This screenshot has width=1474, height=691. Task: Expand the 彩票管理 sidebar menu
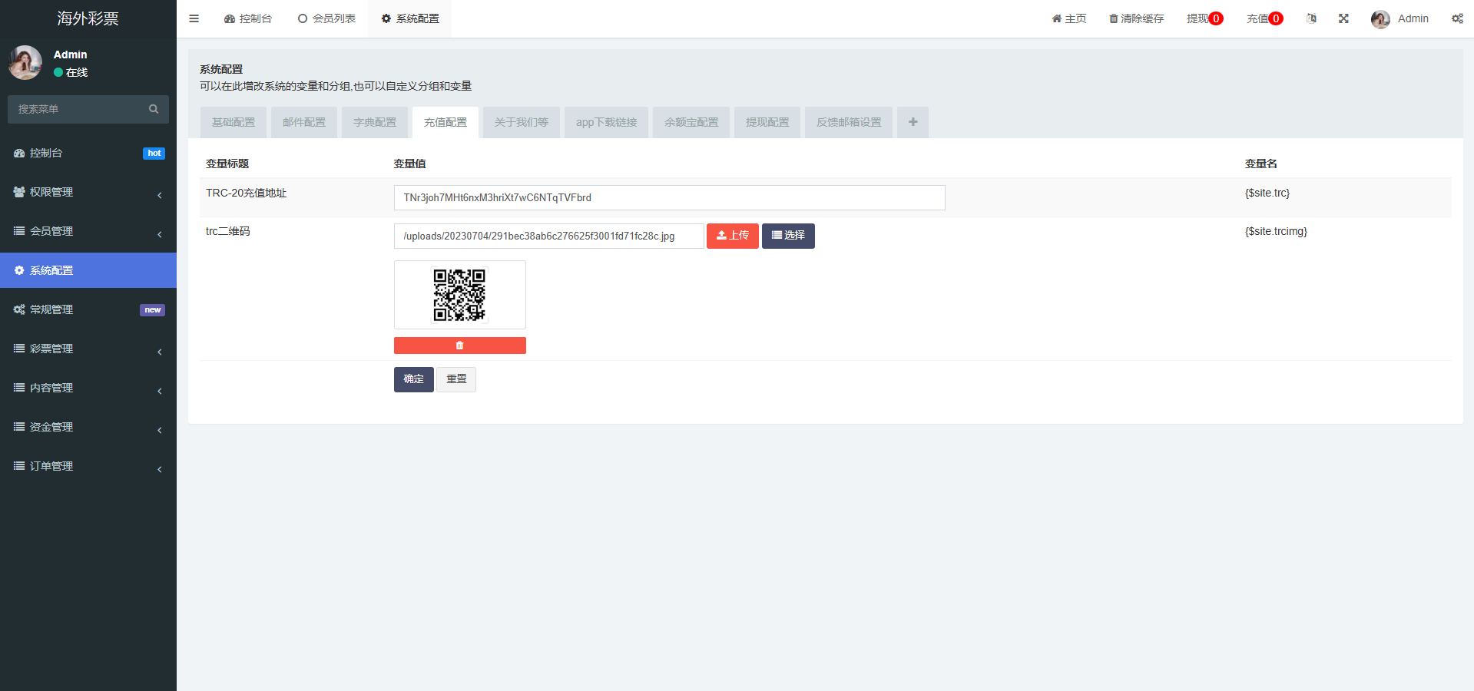pyautogui.click(x=88, y=349)
